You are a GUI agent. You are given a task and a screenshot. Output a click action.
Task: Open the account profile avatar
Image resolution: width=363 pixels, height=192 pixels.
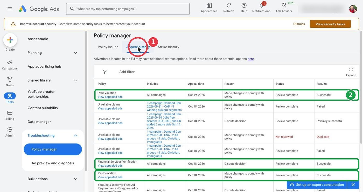pyautogui.click(x=353, y=9)
